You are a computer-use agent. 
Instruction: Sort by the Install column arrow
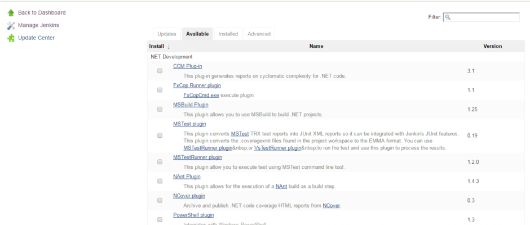(168, 47)
